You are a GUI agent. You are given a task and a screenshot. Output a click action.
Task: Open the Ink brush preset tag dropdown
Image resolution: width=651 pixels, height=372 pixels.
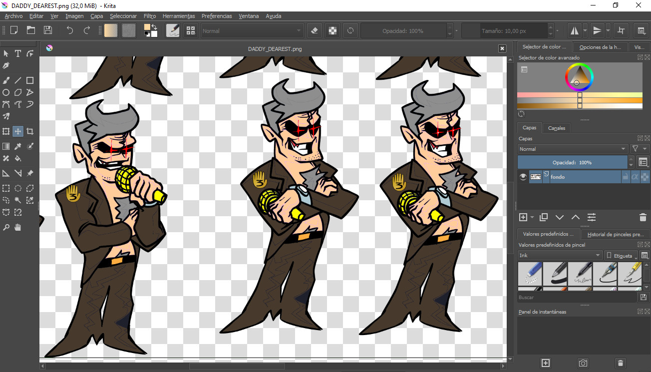pyautogui.click(x=560, y=255)
